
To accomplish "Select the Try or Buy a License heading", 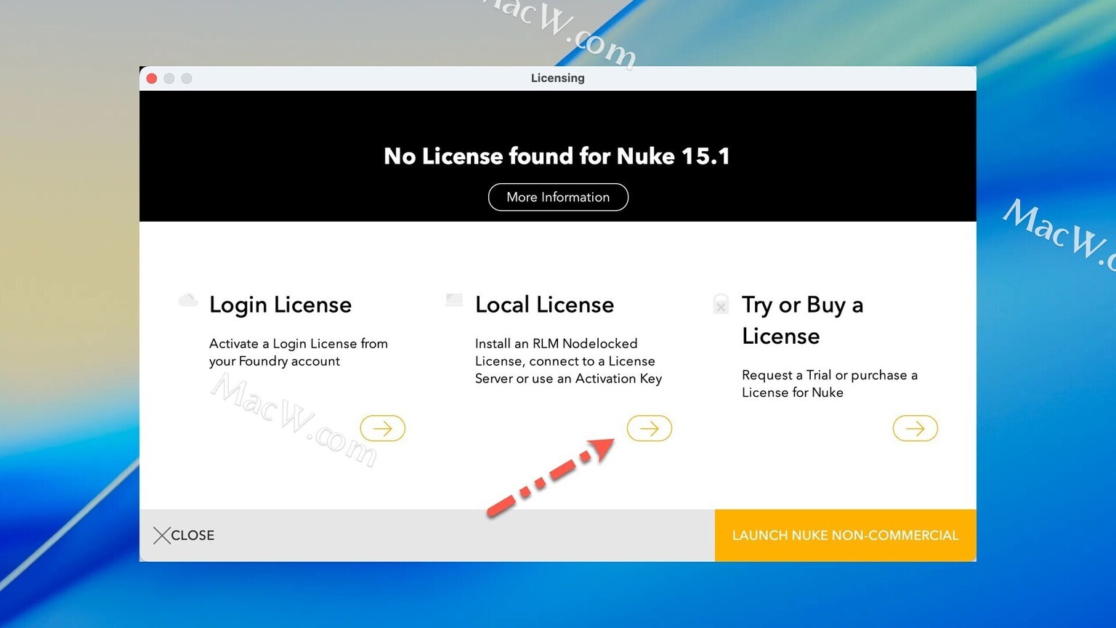I will pyautogui.click(x=803, y=321).
